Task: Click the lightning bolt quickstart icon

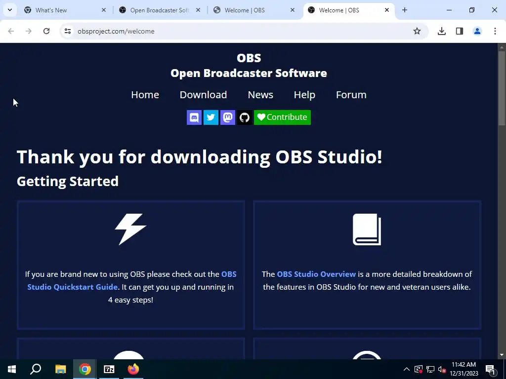Action: click(130, 229)
